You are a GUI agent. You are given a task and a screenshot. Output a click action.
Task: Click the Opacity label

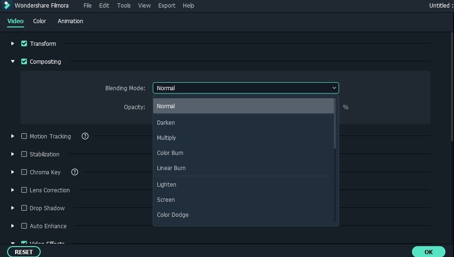pos(134,107)
